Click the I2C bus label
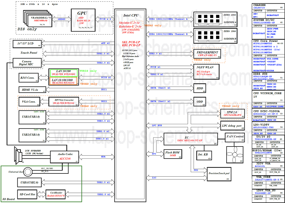This screenshot has height=203, width=285. (154, 178)
